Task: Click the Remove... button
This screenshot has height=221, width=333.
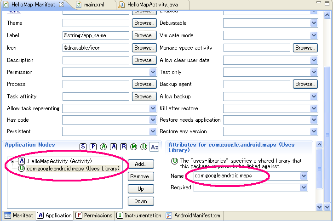Action: pyautogui.click(x=141, y=176)
